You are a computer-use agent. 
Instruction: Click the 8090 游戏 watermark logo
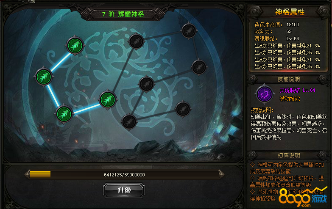[303, 197]
